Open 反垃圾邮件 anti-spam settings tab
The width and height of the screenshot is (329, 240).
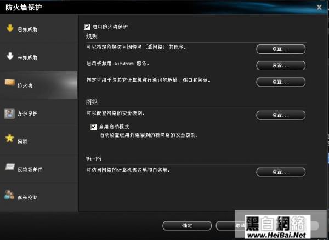pyautogui.click(x=39, y=169)
